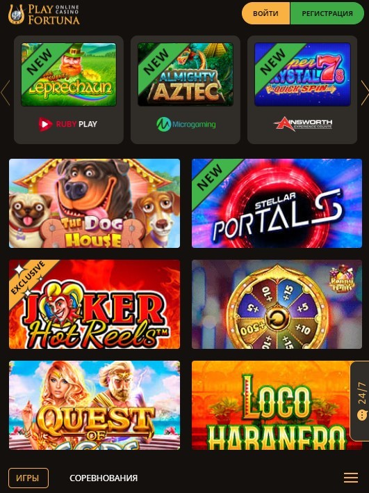Click the Войти login button
This screenshot has height=493, width=369.
coord(265,13)
